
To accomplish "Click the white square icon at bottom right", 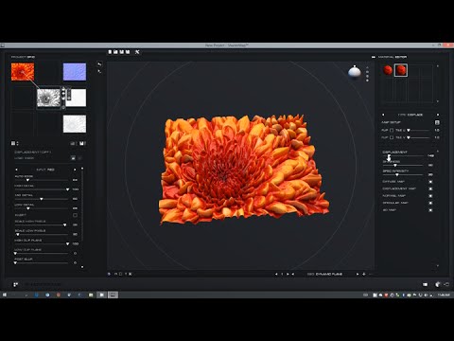I will pos(425,284).
